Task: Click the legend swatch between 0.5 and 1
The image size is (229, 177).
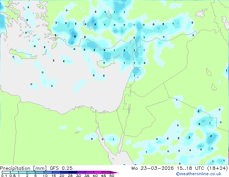Action: click(14, 172)
